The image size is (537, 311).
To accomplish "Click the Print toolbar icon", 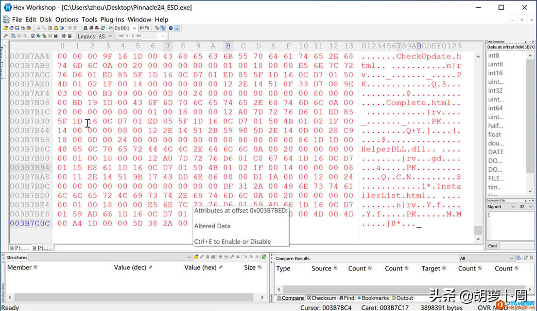I will click(23, 28).
